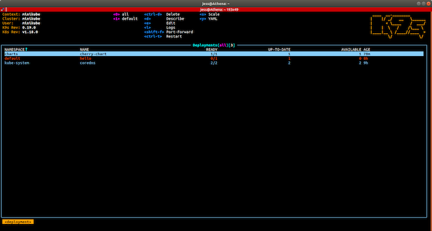
Task: Click the K9s ASCII logo
Action: pyautogui.click(x=398, y=26)
